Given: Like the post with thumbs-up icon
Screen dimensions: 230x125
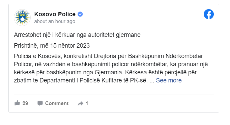Looking at the screenshot, I should [17, 103].
